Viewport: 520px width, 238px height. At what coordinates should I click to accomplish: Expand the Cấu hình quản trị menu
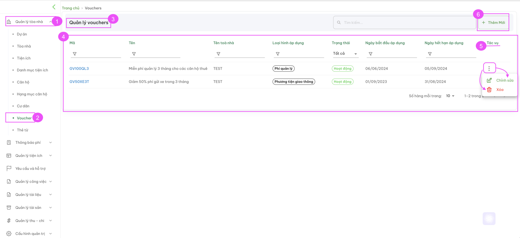click(x=50, y=234)
